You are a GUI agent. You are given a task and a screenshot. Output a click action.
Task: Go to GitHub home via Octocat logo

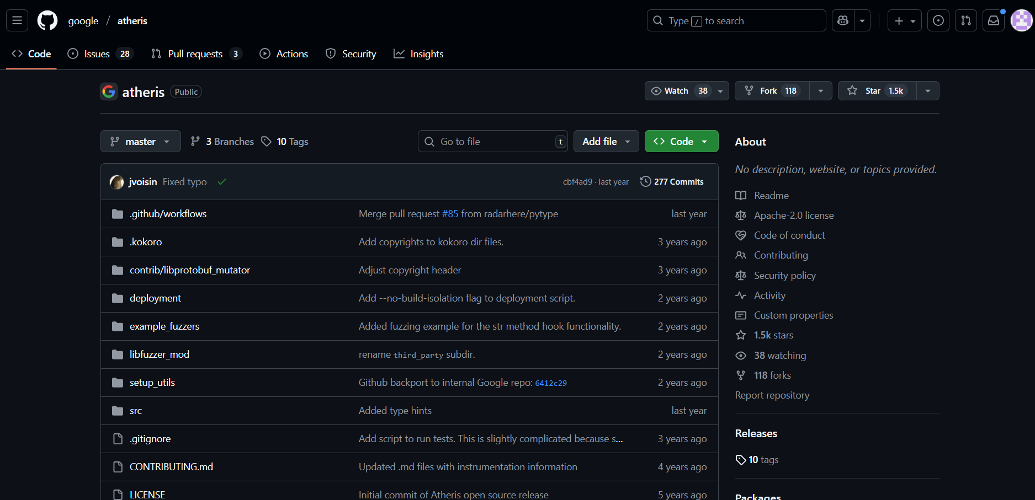tap(47, 20)
